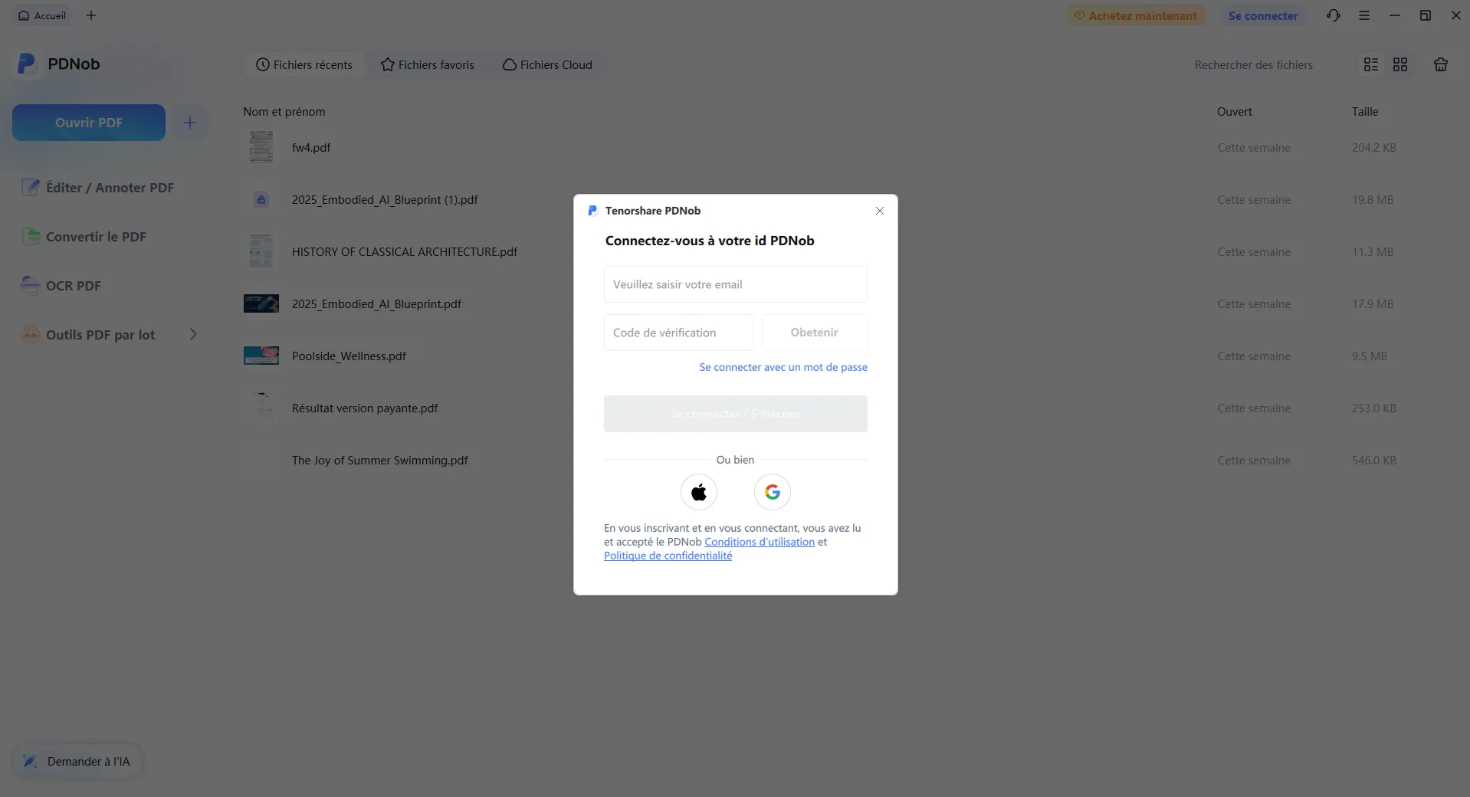Click the Obetenir button
This screenshot has height=797, width=1470.
pos(814,333)
